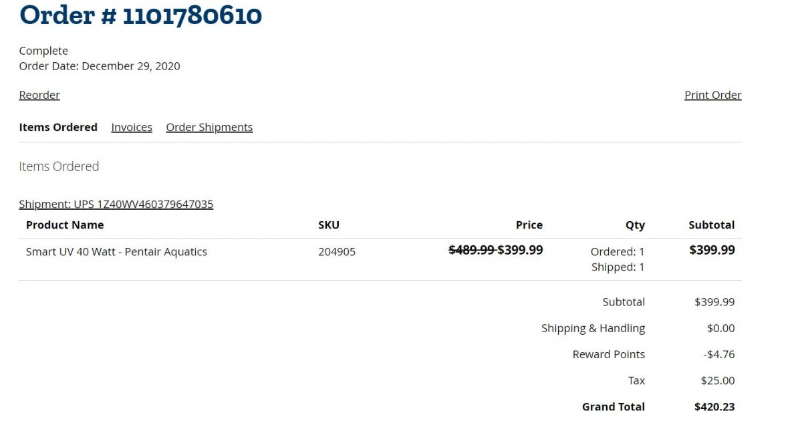The height and width of the screenshot is (421, 802).
Task: Click the Complete order status text
Action: coord(43,51)
